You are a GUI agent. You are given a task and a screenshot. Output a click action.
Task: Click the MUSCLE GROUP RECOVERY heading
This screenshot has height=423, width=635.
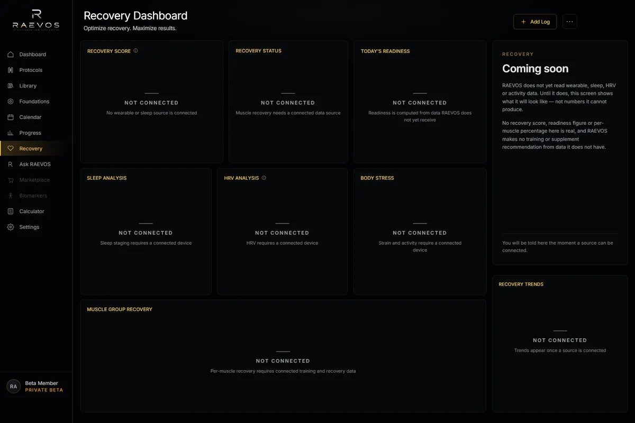pos(120,309)
